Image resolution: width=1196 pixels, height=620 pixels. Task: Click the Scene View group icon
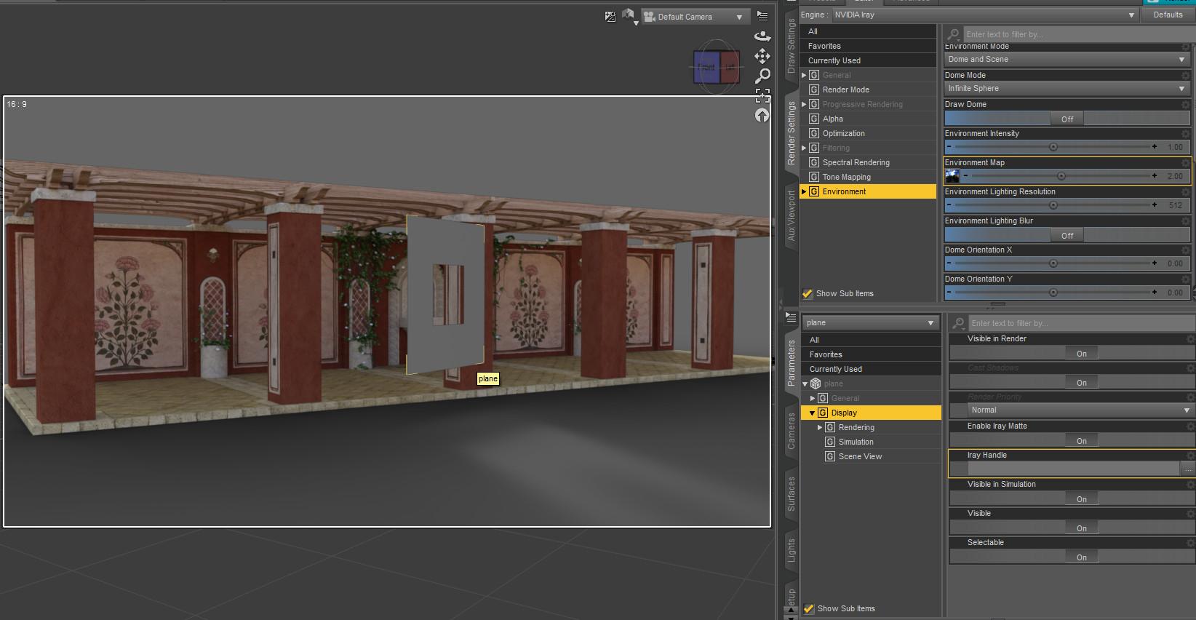point(830,456)
